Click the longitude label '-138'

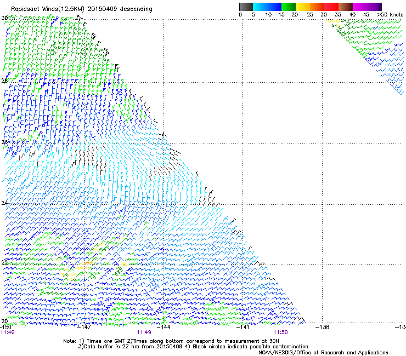[322, 327]
